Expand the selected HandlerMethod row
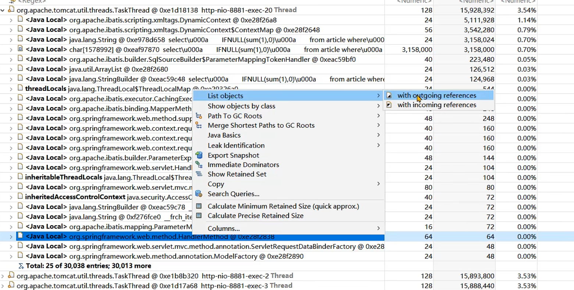 [x=11, y=237]
